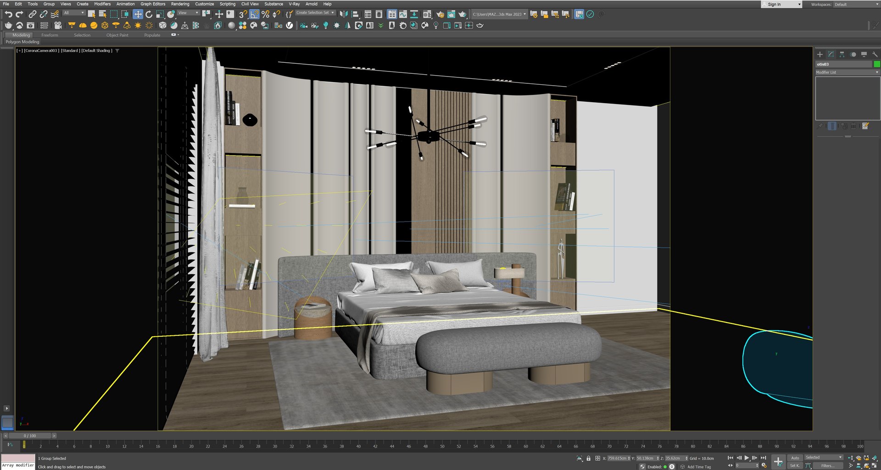Click the object name field otis03

[844, 64]
